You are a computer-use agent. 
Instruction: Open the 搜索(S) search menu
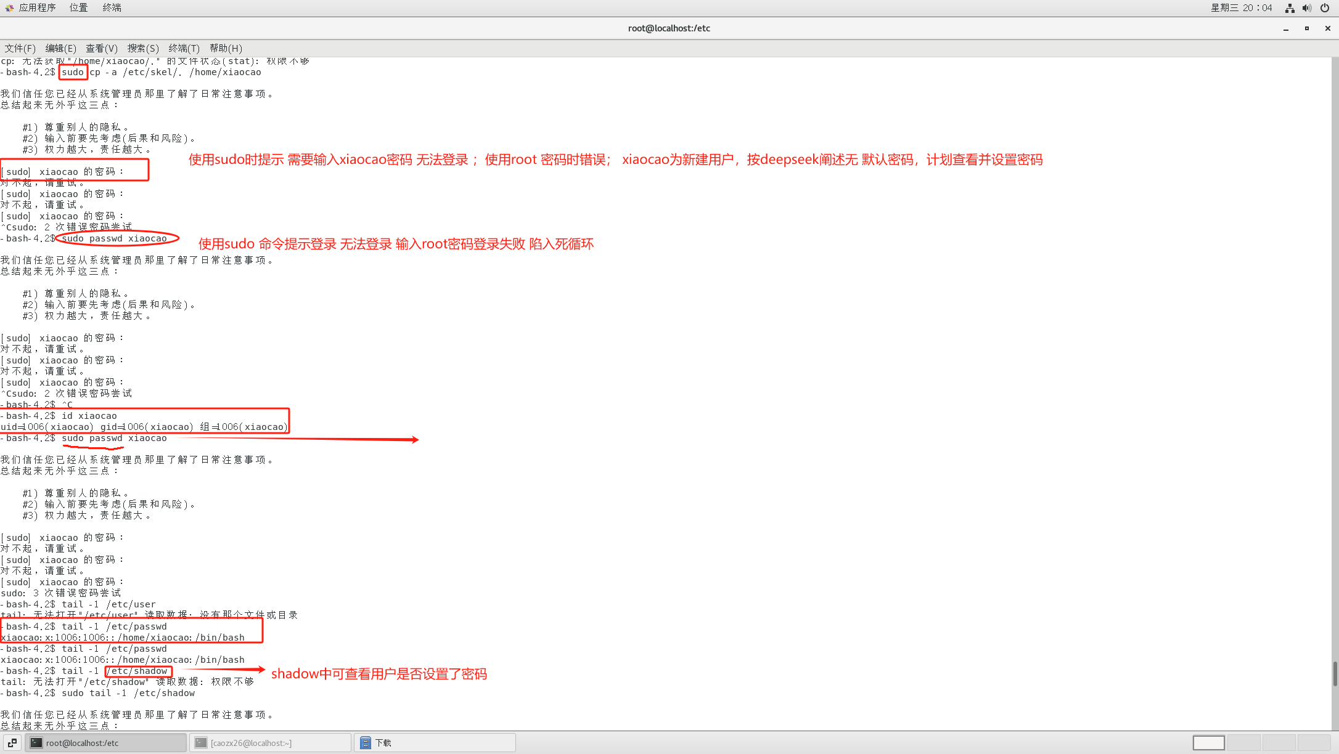pos(142,48)
